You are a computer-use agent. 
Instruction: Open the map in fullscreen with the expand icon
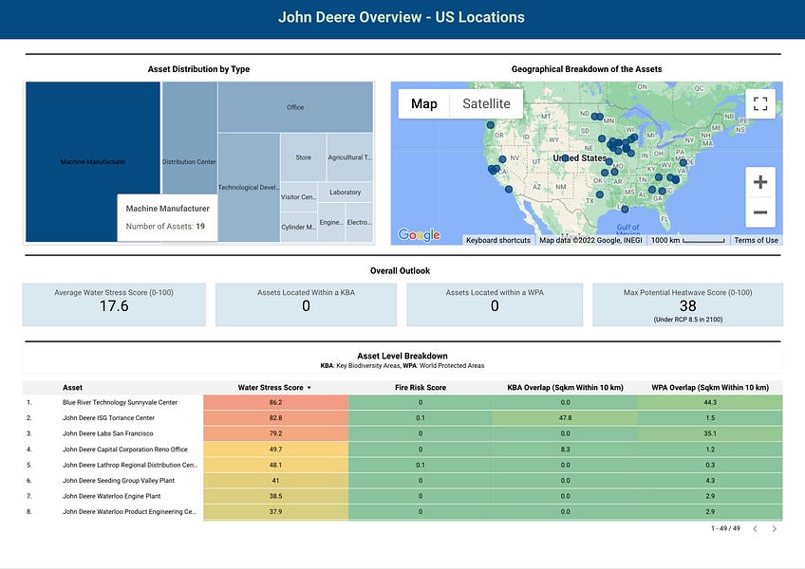[x=759, y=104]
